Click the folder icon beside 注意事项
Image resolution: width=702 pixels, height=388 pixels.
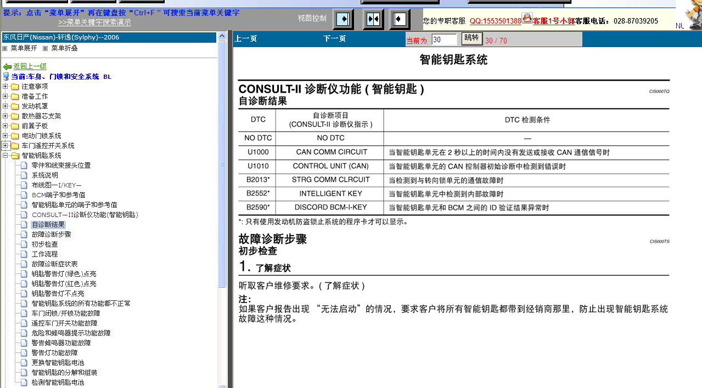click(x=15, y=87)
